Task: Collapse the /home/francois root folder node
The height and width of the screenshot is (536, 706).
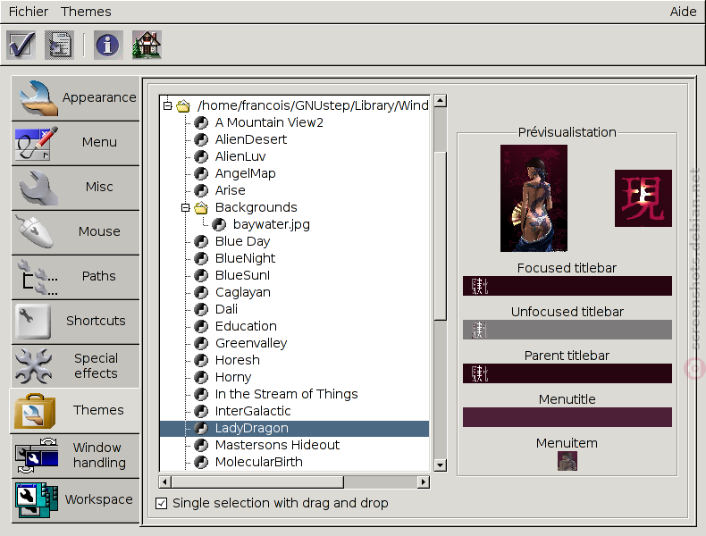Action: (167, 105)
